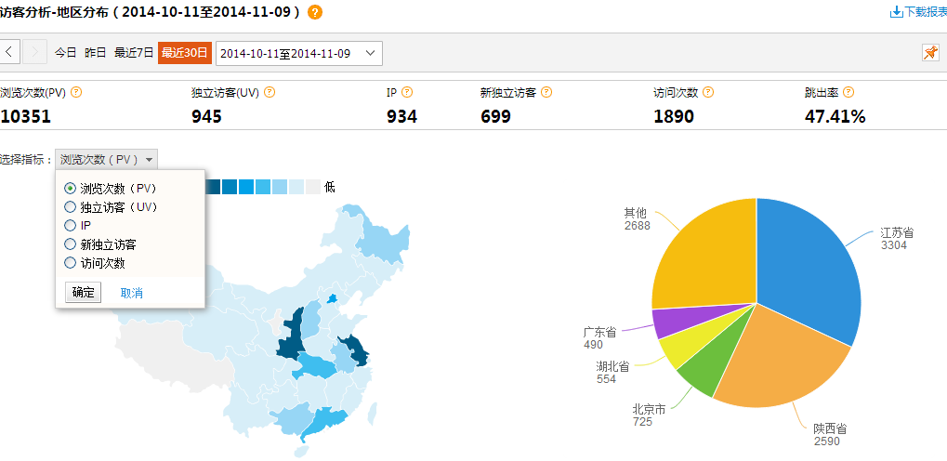Confirm metric selection with 确定 button
Screen dimensions: 947x461
(84, 293)
